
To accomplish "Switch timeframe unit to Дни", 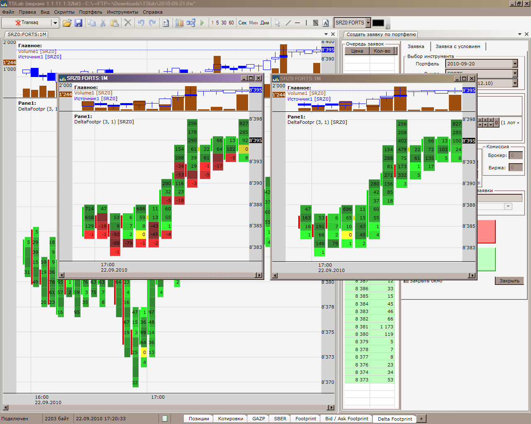I will 265,23.
